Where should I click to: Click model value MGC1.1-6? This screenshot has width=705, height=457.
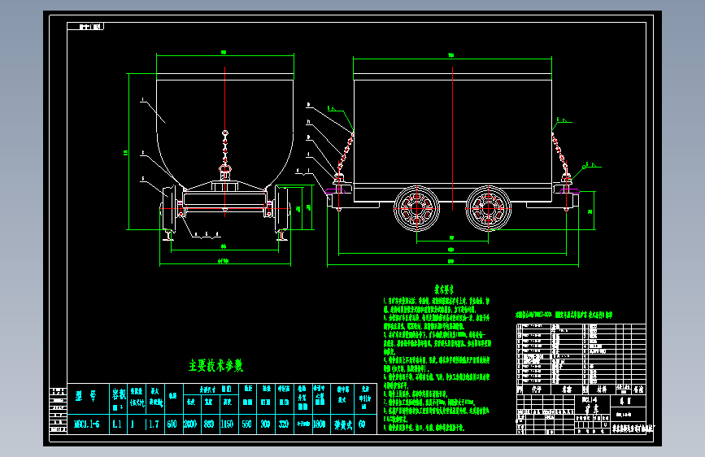pos(86,424)
